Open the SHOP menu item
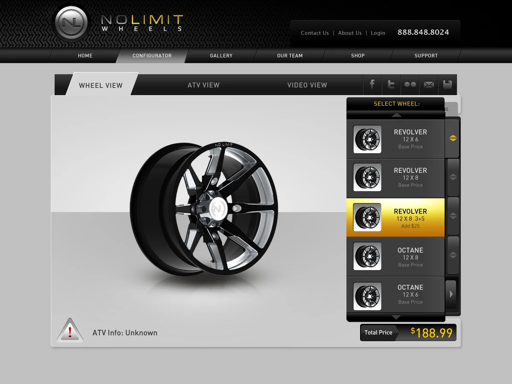Image resolution: width=512 pixels, height=384 pixels. pyautogui.click(x=358, y=55)
